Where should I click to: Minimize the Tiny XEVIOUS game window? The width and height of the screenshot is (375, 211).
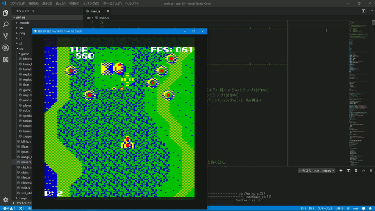click(x=185, y=31)
